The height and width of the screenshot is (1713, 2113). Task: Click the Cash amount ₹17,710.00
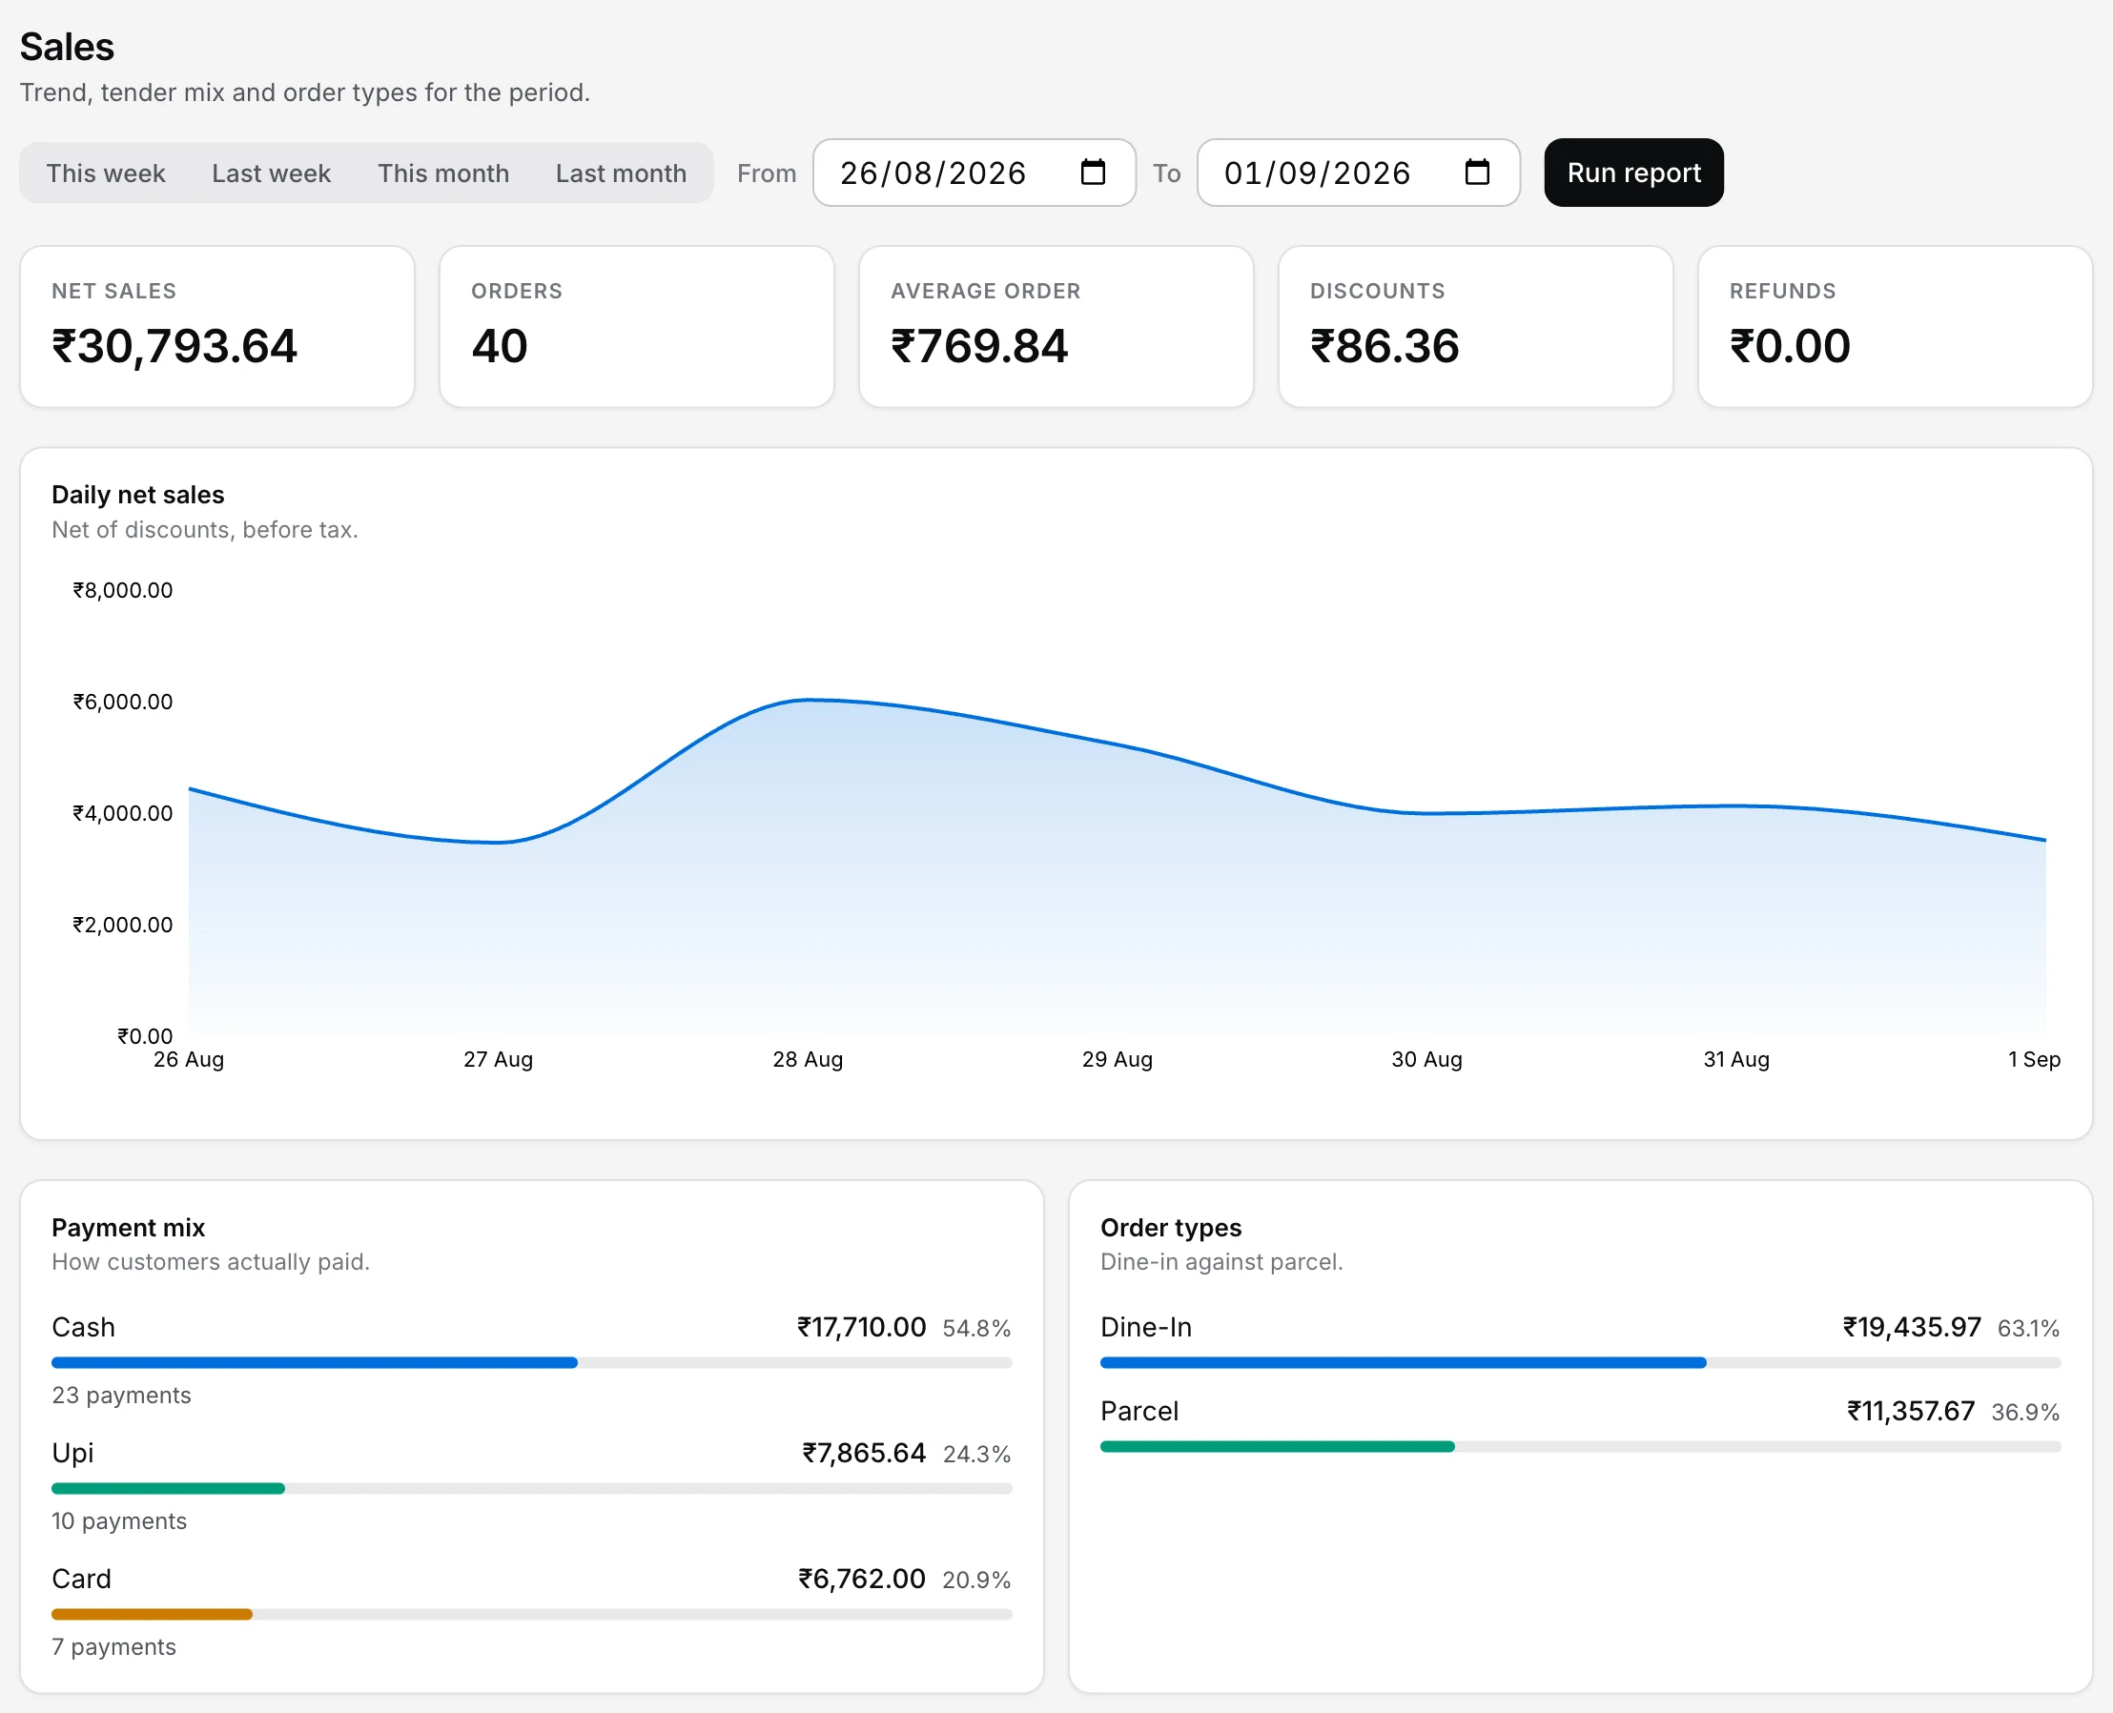point(862,1327)
